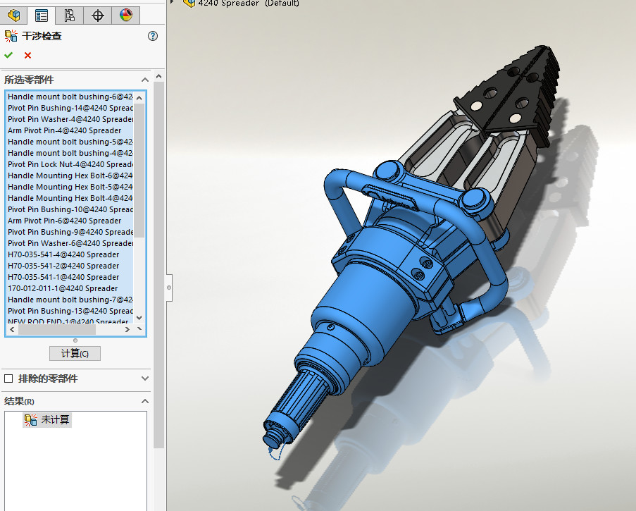Select Pivot Pin Washer-6 in list

coord(70,244)
